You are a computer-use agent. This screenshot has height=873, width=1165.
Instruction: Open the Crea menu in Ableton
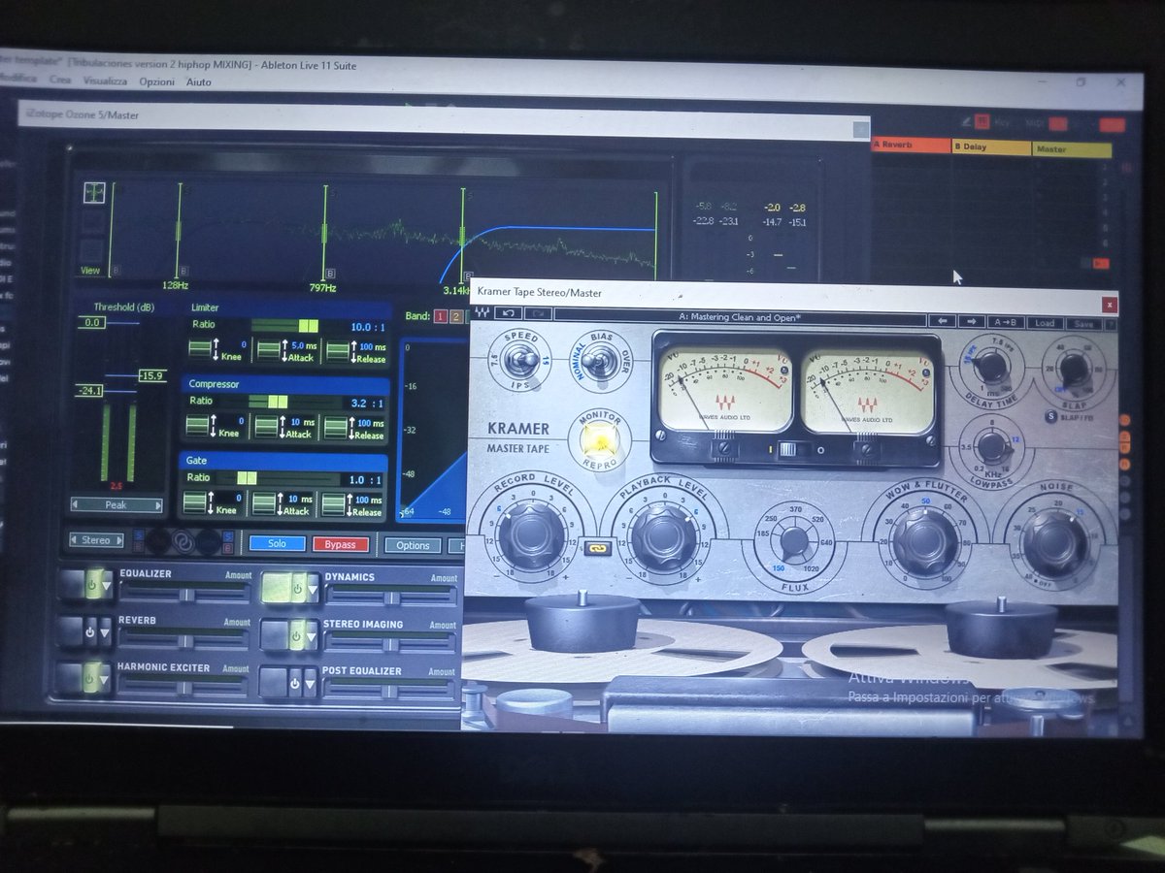pyautogui.click(x=61, y=81)
